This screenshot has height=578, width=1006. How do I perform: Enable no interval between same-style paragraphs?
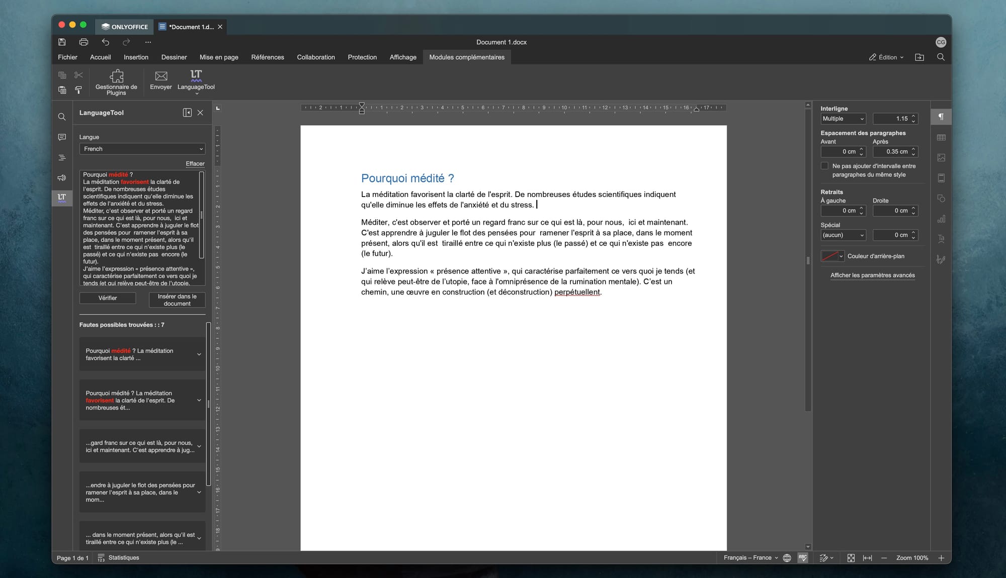click(824, 166)
